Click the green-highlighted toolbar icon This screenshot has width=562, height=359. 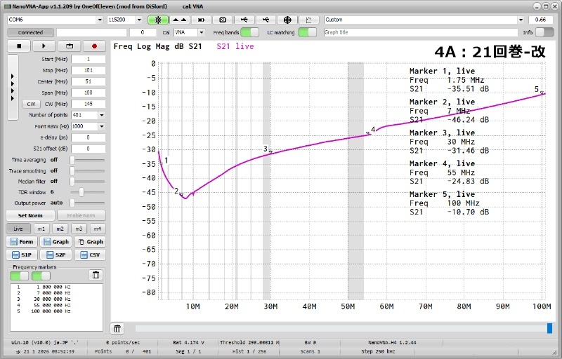point(158,20)
